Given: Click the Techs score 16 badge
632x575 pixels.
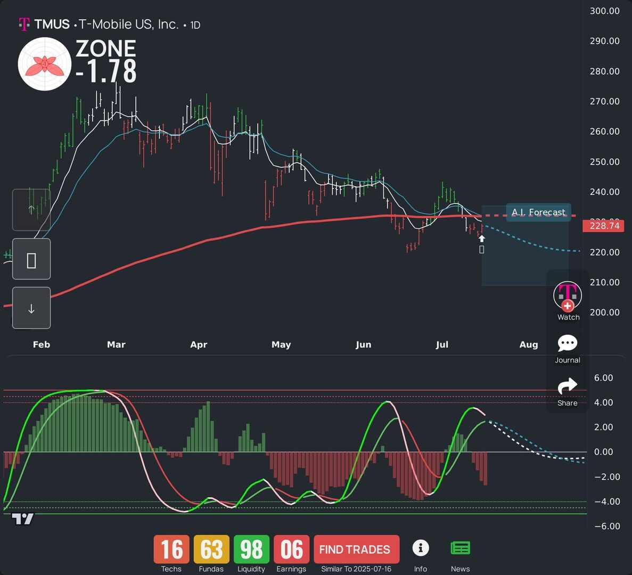Looking at the screenshot, I should [171, 549].
